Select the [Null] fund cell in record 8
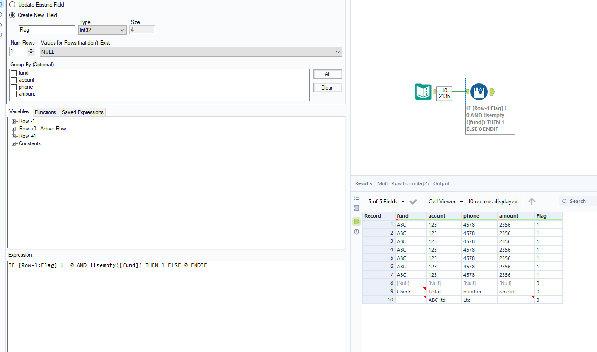597x352 pixels. point(411,283)
